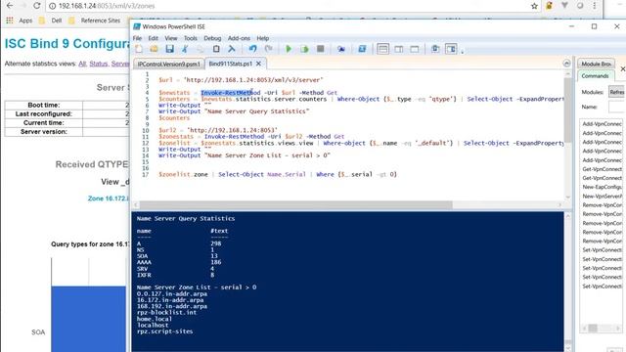626x352 pixels.
Task: Clear the console pane
Action: click(232, 49)
